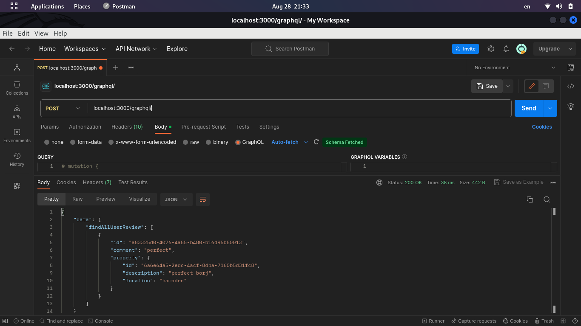Click the user profile icon in the sidebar

(17, 67)
